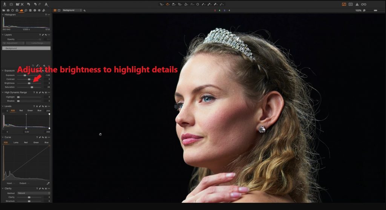Click the Brightness slider handle

pyautogui.click(x=29, y=83)
